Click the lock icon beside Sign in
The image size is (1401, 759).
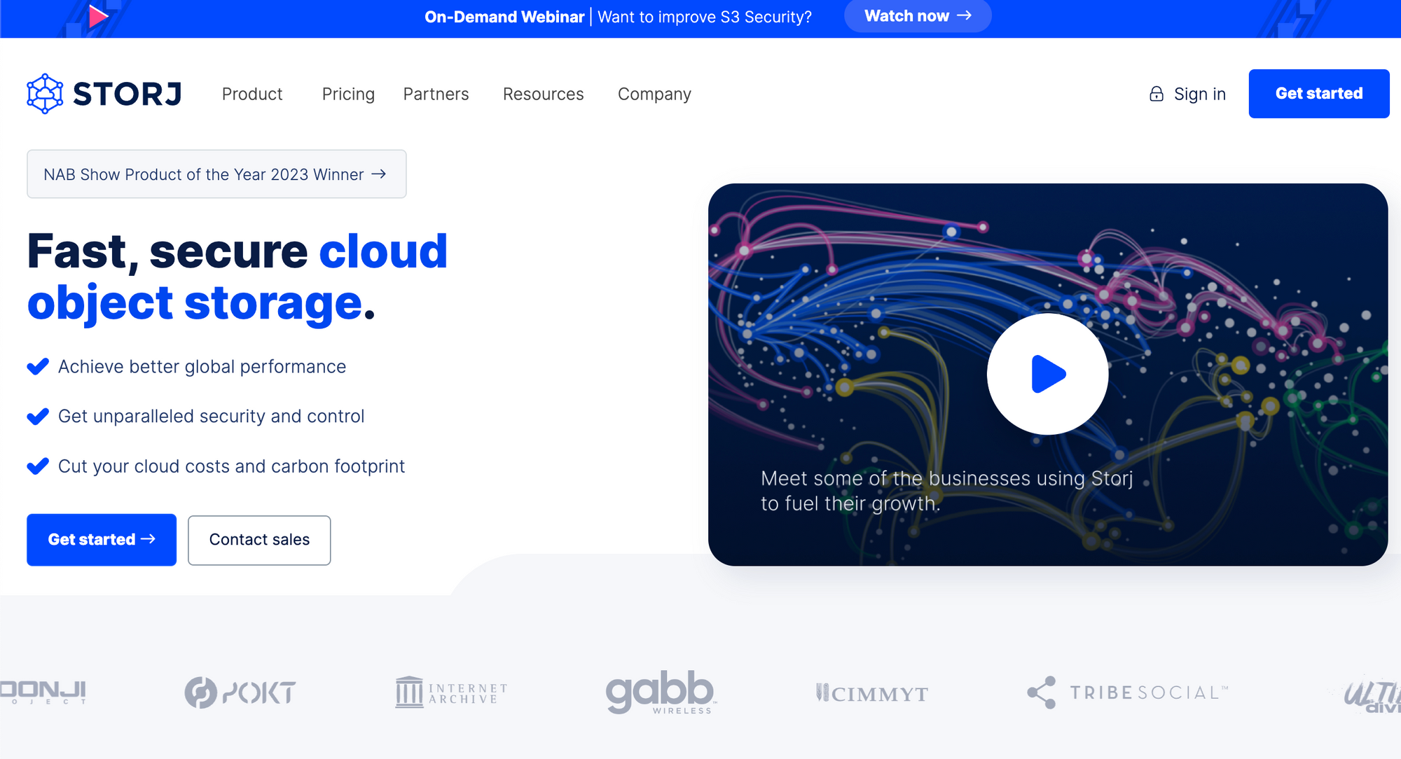[x=1156, y=94]
